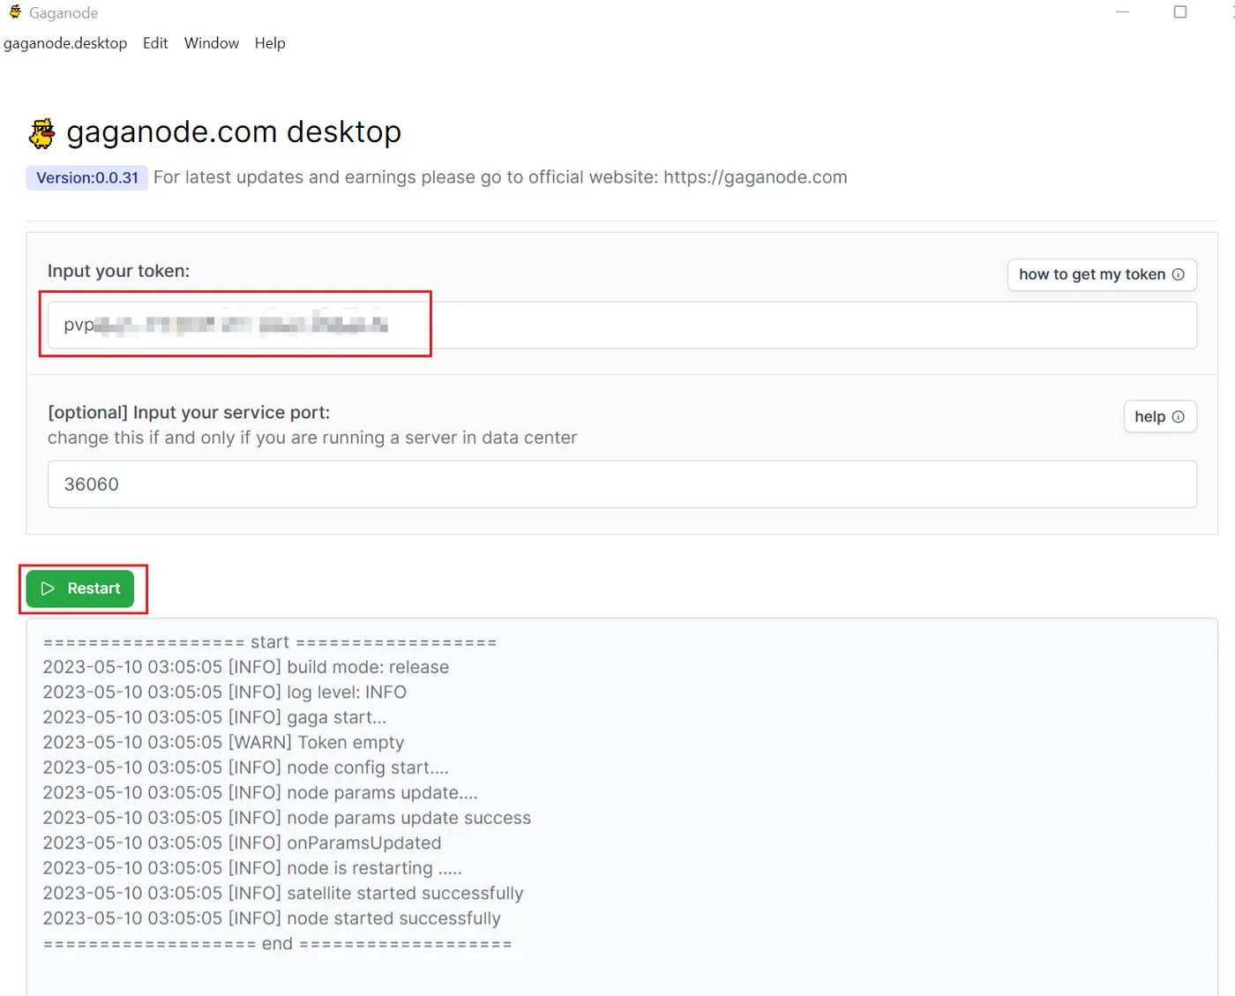The height and width of the screenshot is (996, 1235).
Task: Click the node config start.... log line
Action: tap(246, 768)
